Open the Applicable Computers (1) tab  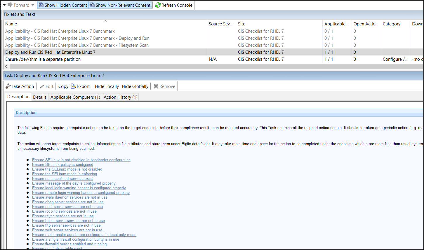(75, 97)
